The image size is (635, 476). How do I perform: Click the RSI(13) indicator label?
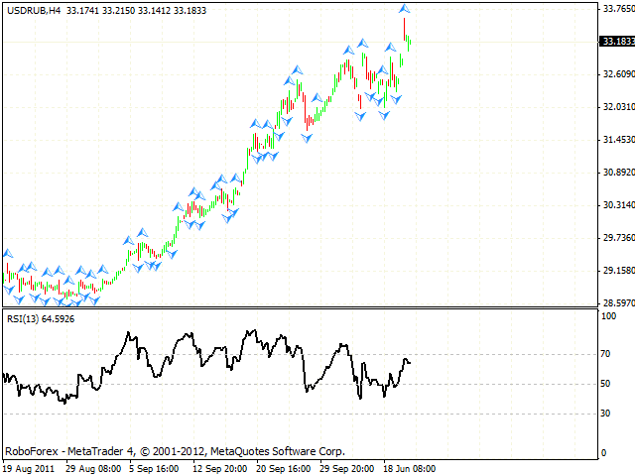tap(40, 318)
